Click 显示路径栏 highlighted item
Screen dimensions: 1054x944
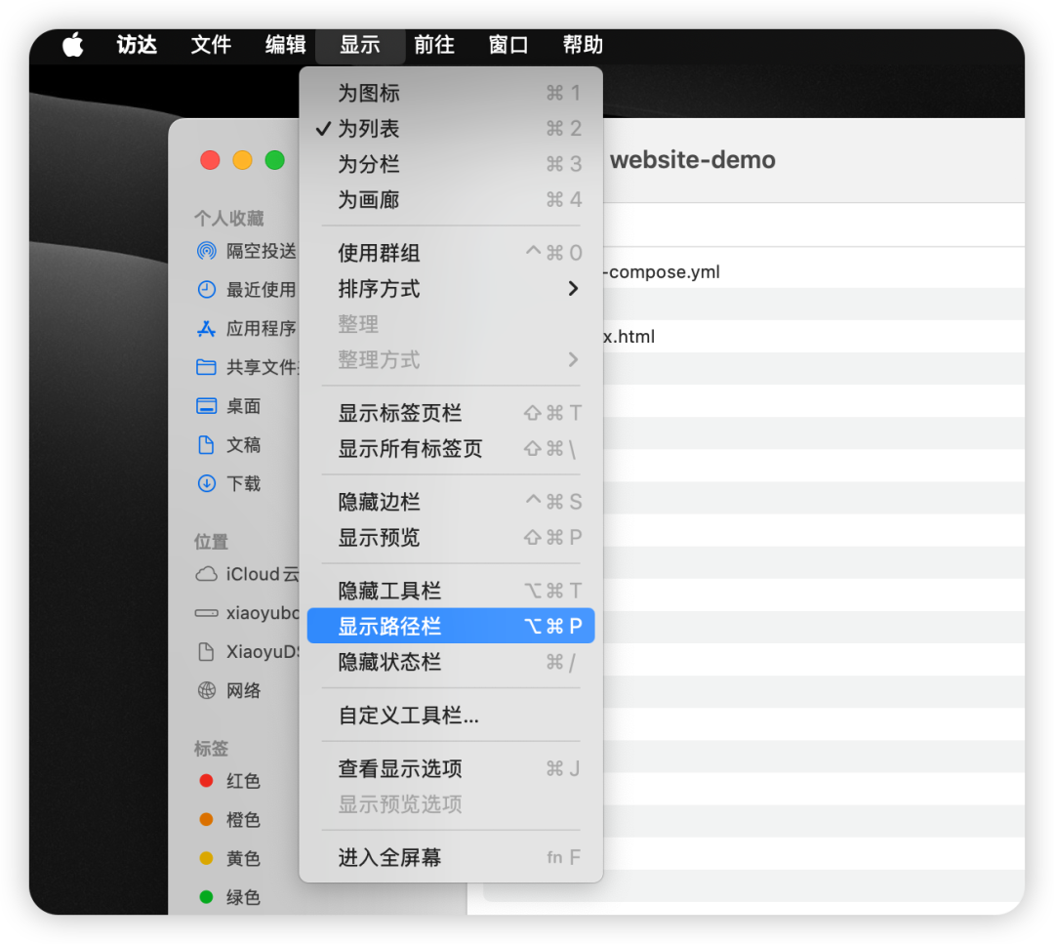point(451,626)
